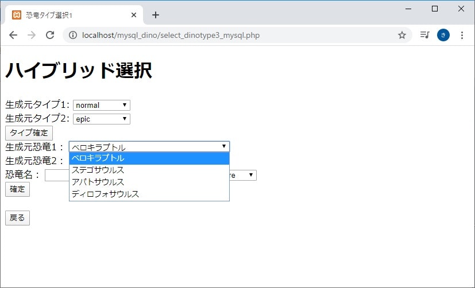Open the 生成元タイプ1 dropdown showing normal
Screen dimensions: 475x288
click(102, 106)
